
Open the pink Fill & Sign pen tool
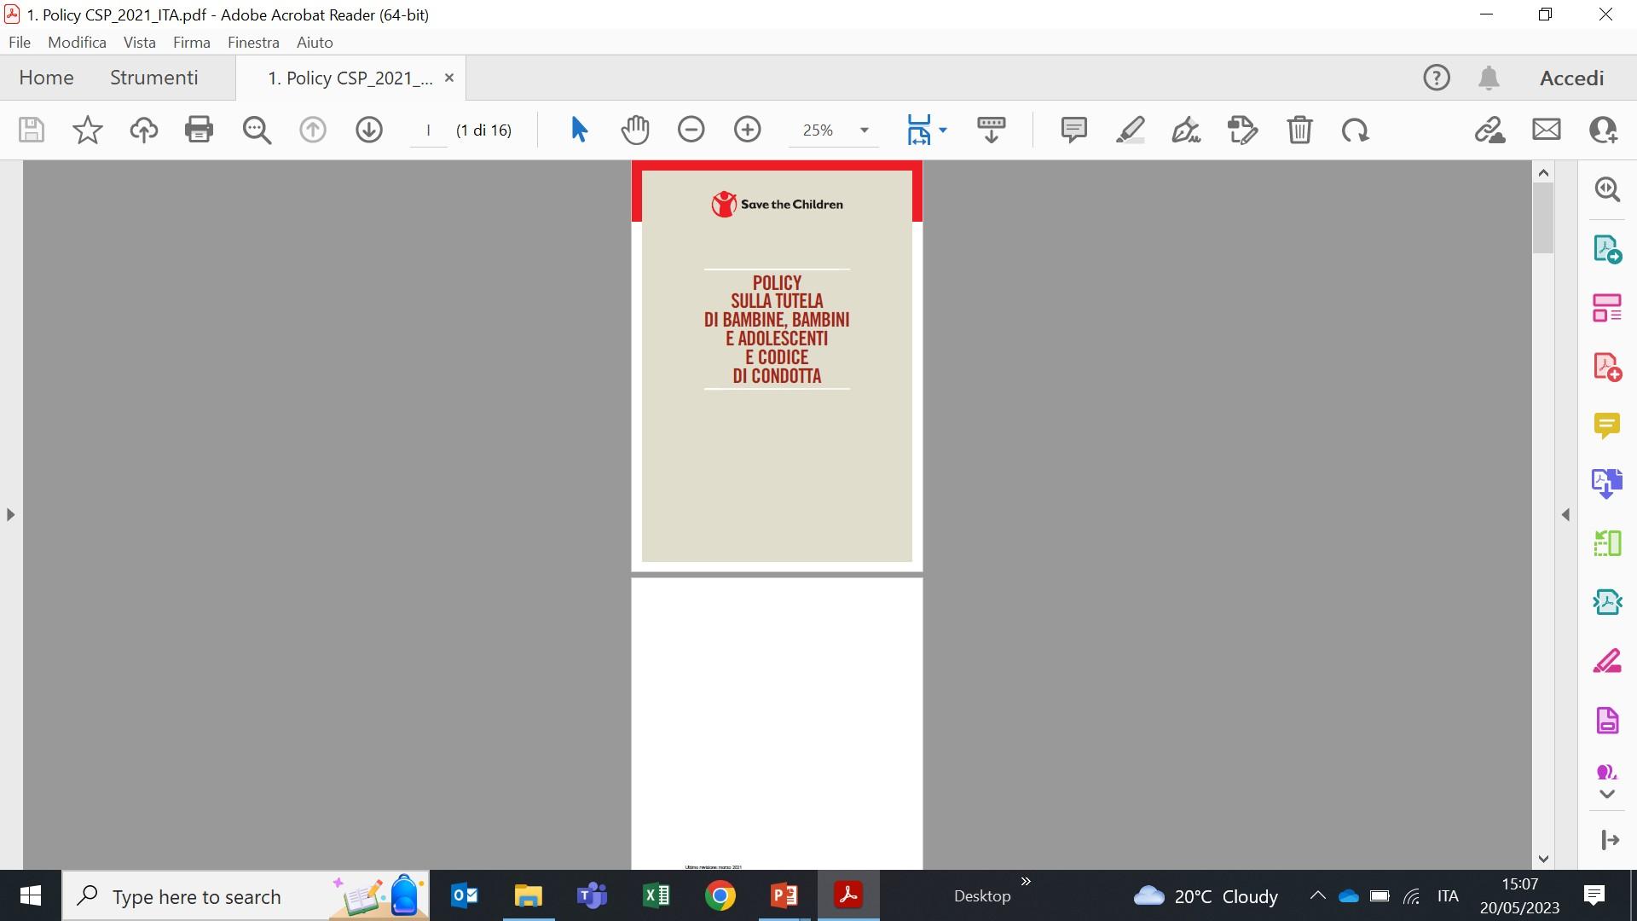point(1607,661)
